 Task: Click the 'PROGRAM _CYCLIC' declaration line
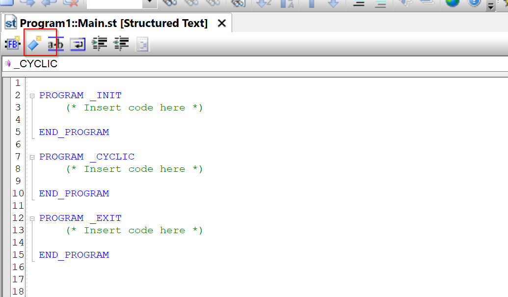pos(86,157)
